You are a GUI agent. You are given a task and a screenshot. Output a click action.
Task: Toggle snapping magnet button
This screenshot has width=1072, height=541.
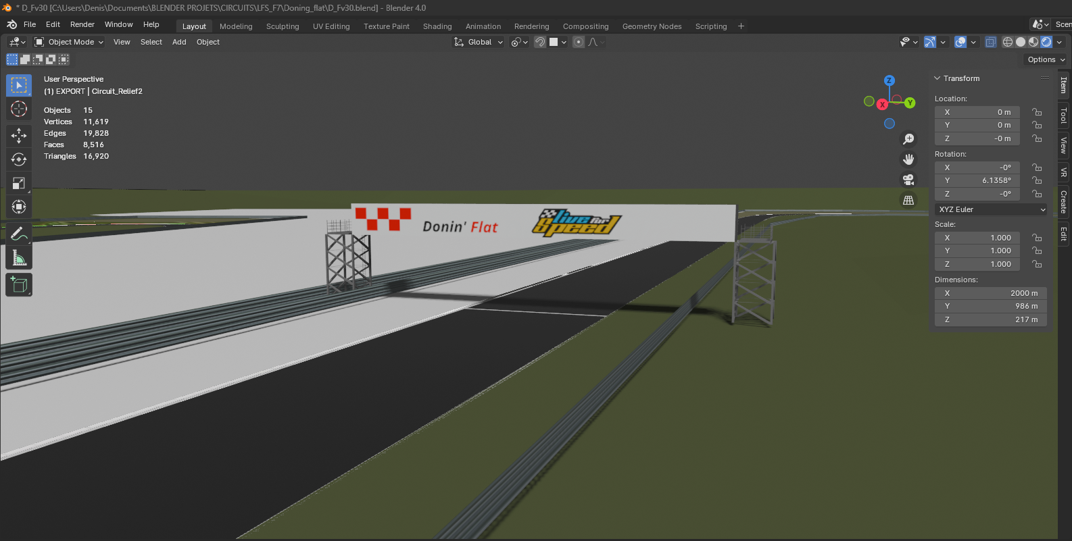540,42
